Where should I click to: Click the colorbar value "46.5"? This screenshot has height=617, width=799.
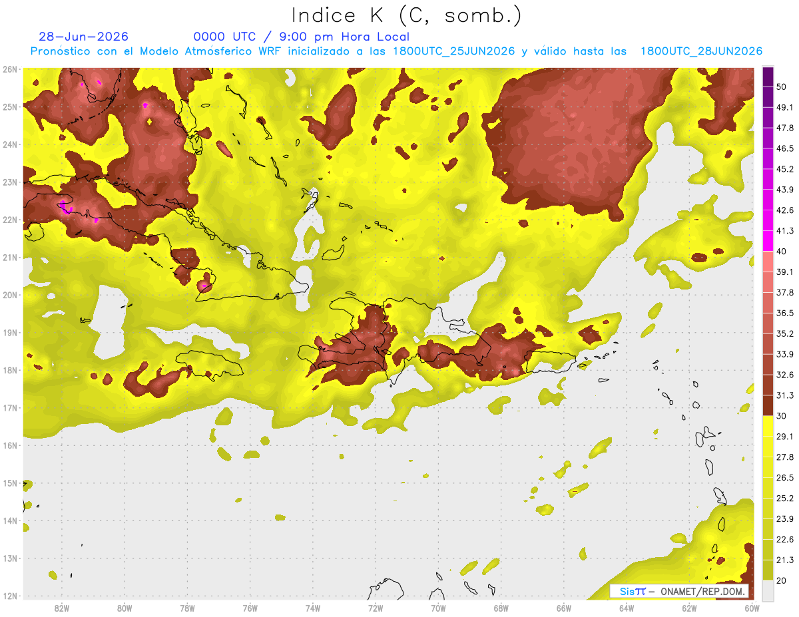[x=785, y=148]
